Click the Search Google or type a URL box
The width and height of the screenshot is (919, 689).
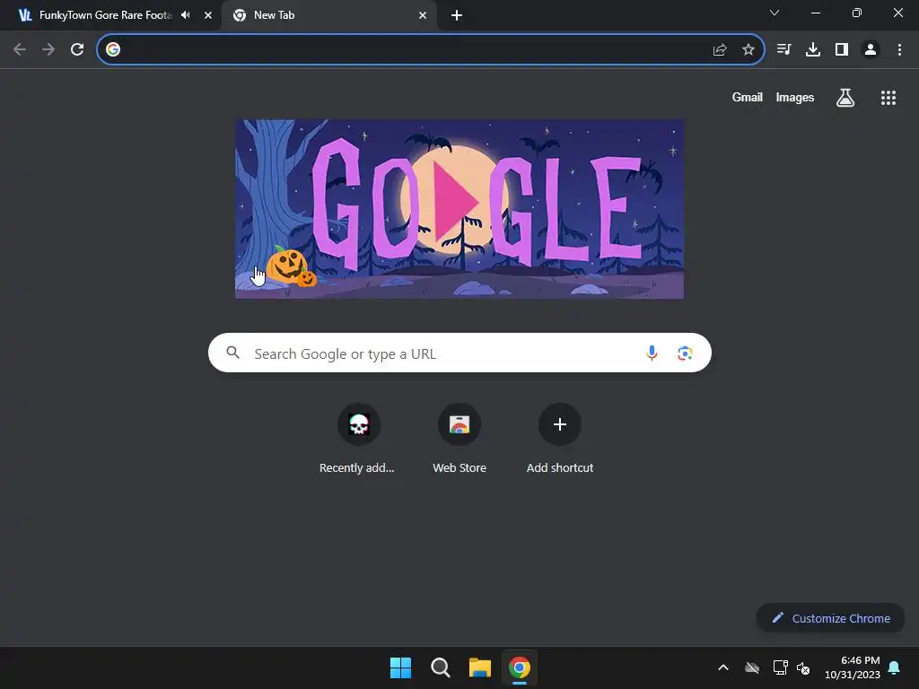[459, 353]
